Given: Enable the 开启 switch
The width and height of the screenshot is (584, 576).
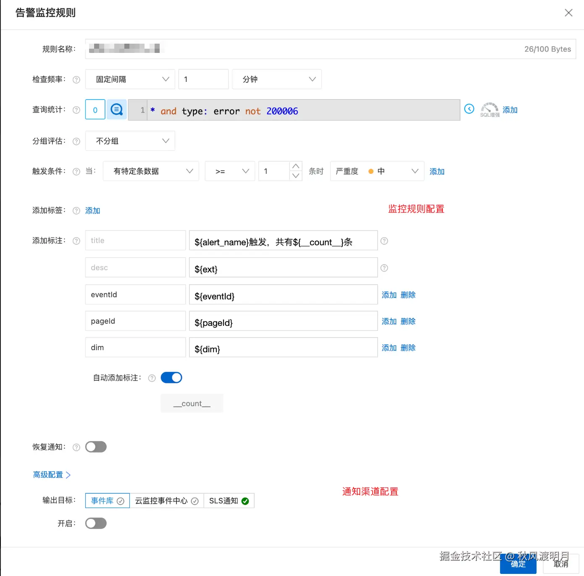Looking at the screenshot, I should tap(96, 523).
